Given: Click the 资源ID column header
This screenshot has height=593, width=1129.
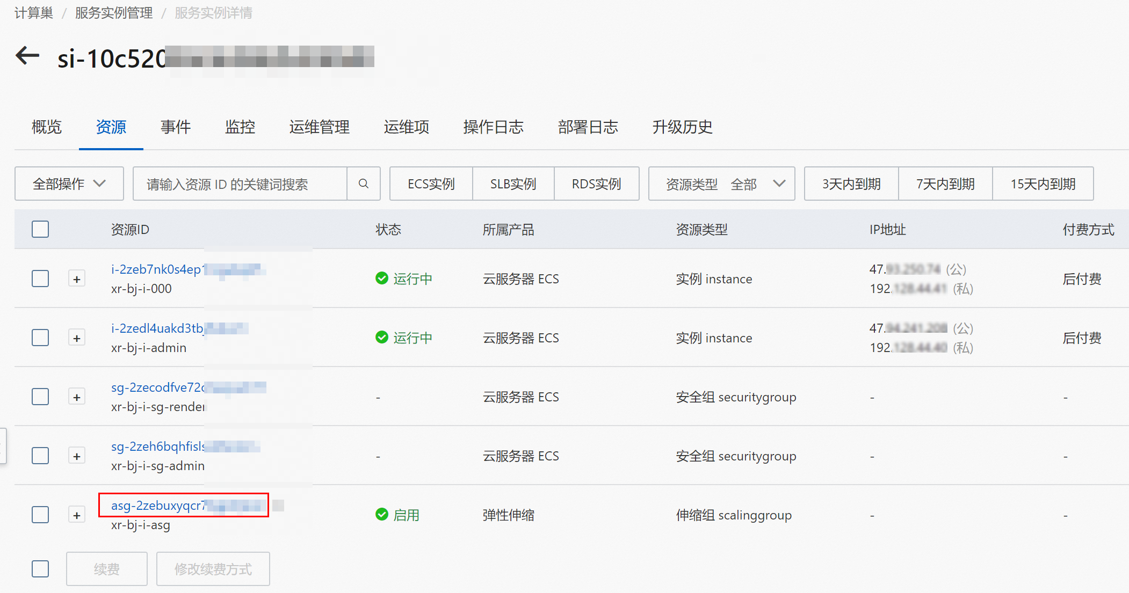Looking at the screenshot, I should click(x=130, y=230).
